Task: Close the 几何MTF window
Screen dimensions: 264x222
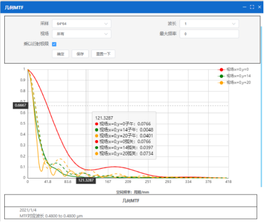Action: pyautogui.click(x=260, y=7)
